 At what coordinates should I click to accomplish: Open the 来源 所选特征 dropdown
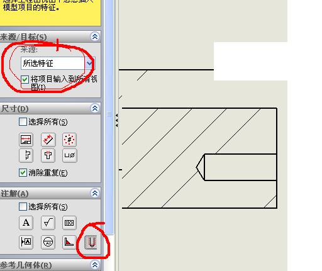(x=58, y=63)
